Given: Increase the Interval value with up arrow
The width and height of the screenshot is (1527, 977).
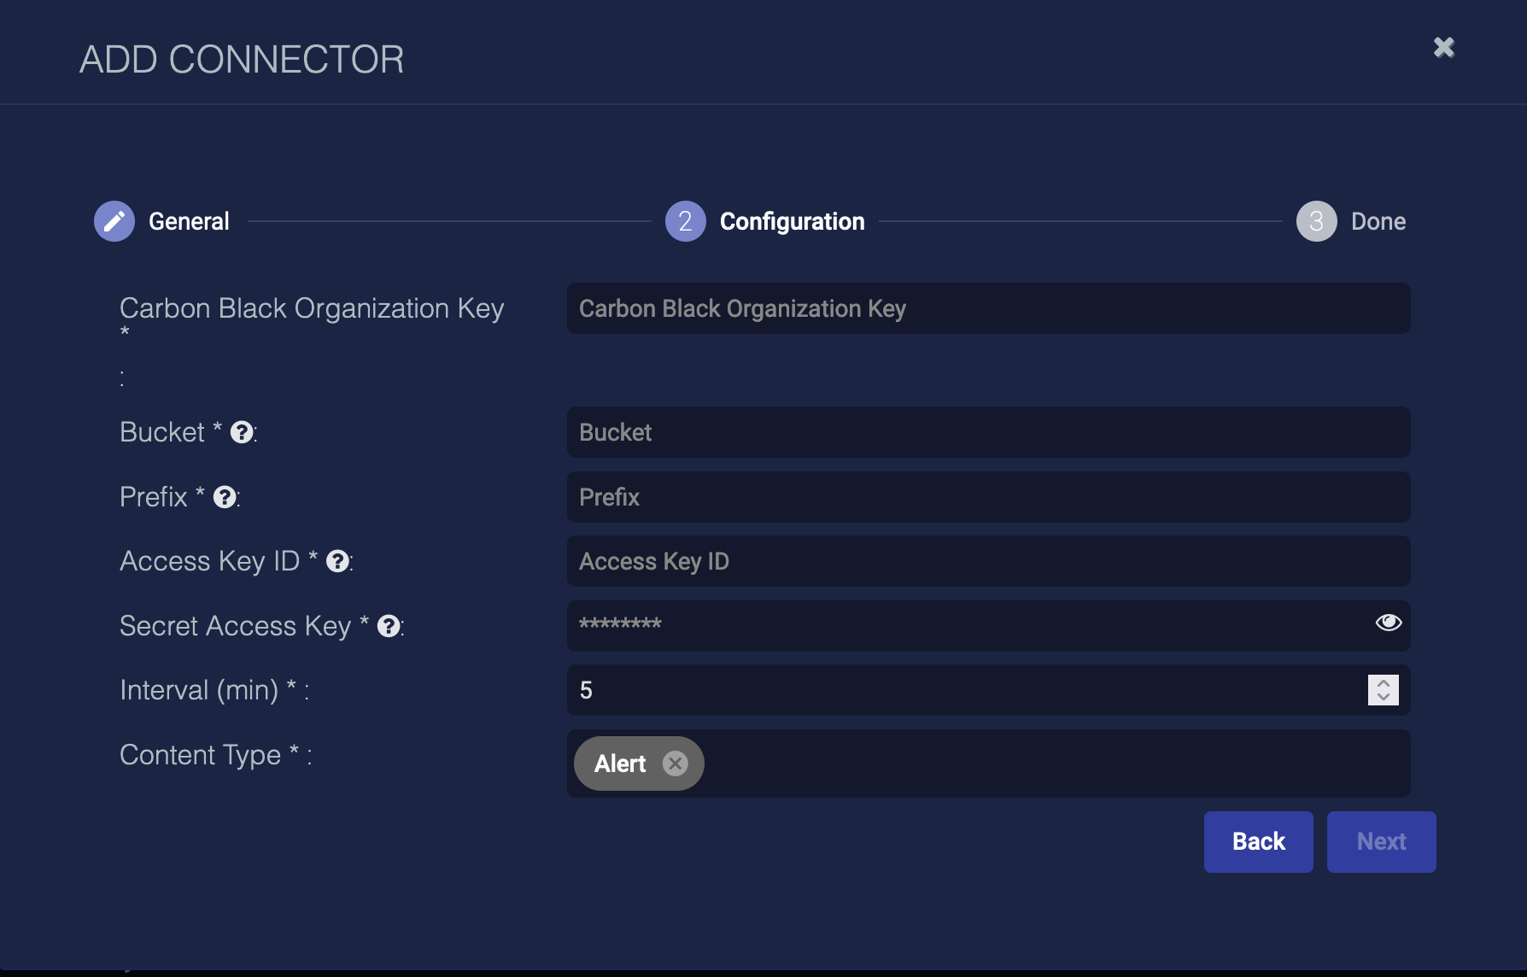Looking at the screenshot, I should 1384,683.
